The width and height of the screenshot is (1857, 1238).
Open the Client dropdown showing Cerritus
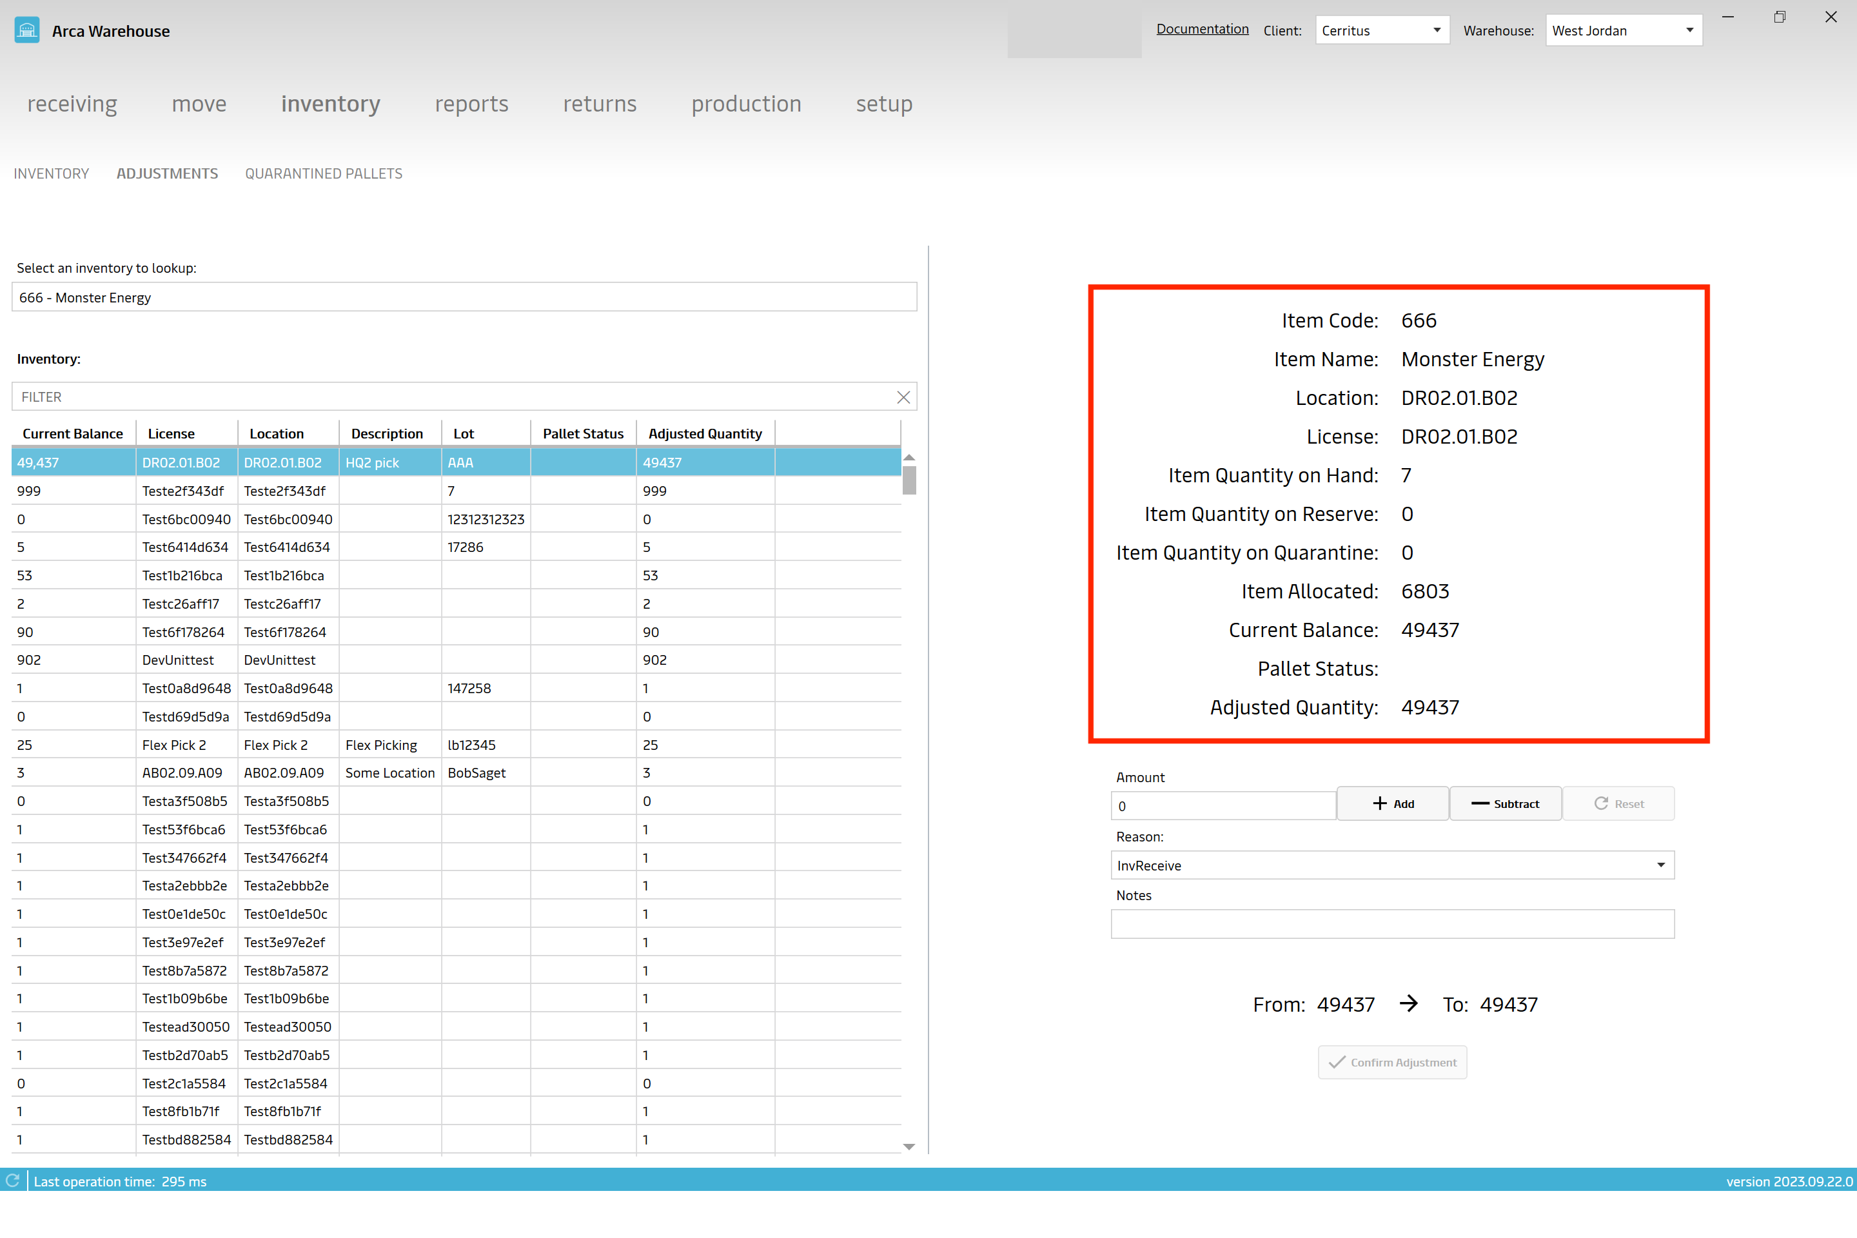pos(1382,31)
